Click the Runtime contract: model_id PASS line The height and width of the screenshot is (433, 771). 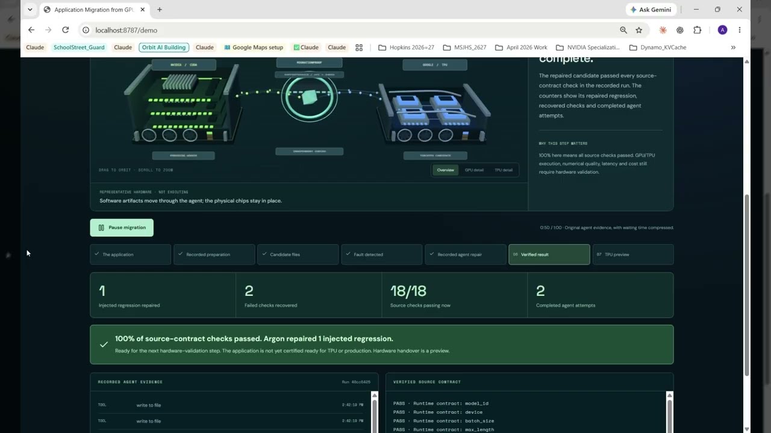point(441,404)
